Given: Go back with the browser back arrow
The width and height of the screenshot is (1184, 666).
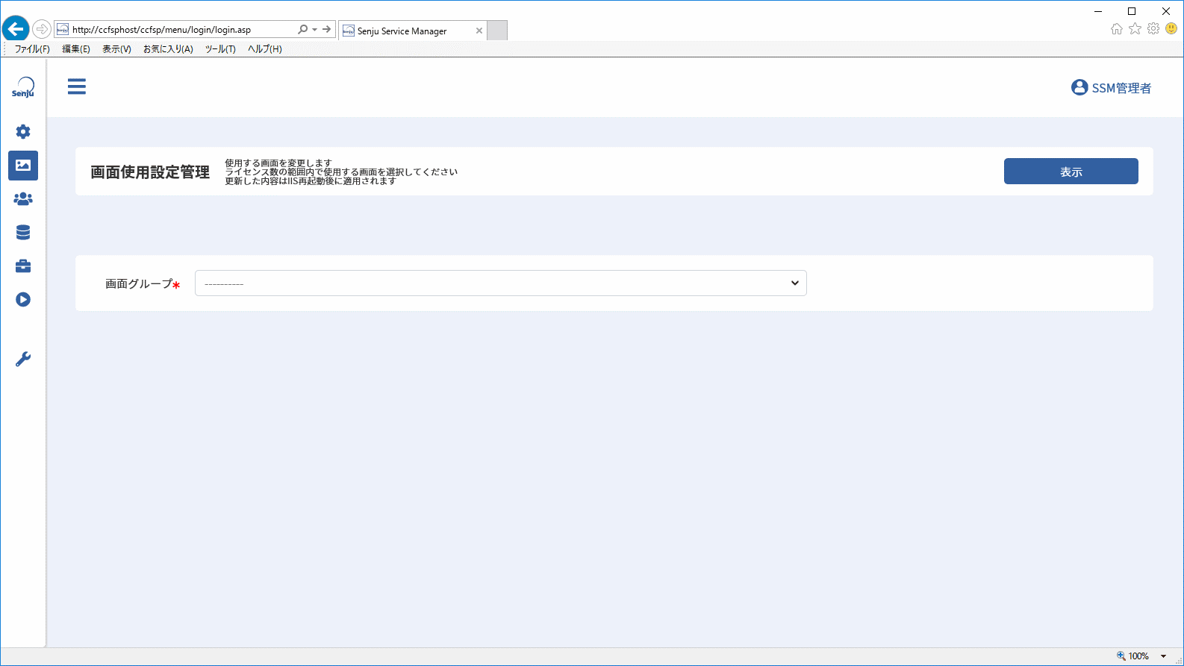Looking at the screenshot, I should (x=16, y=29).
